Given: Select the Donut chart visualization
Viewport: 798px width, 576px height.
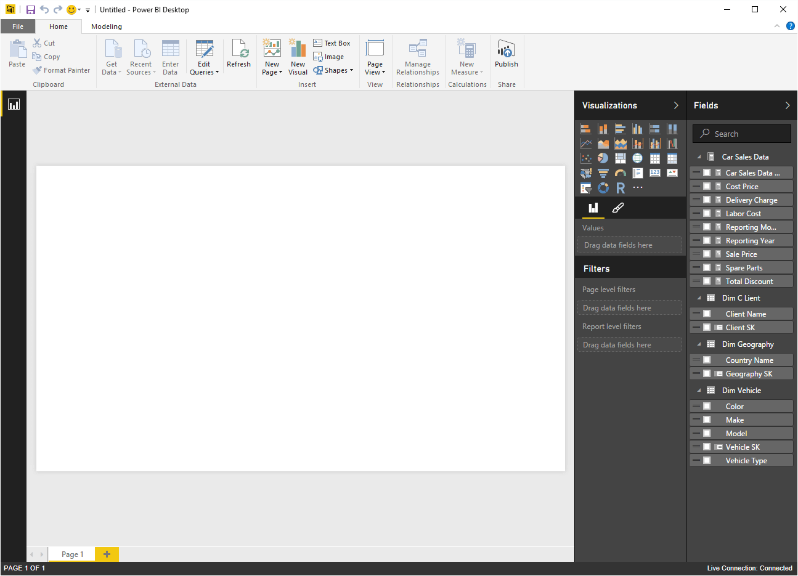Looking at the screenshot, I should click(603, 188).
